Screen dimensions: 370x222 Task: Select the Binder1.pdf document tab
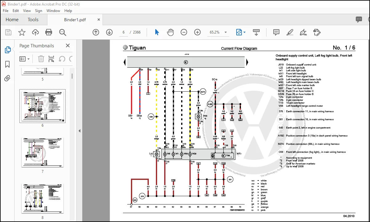click(x=75, y=20)
